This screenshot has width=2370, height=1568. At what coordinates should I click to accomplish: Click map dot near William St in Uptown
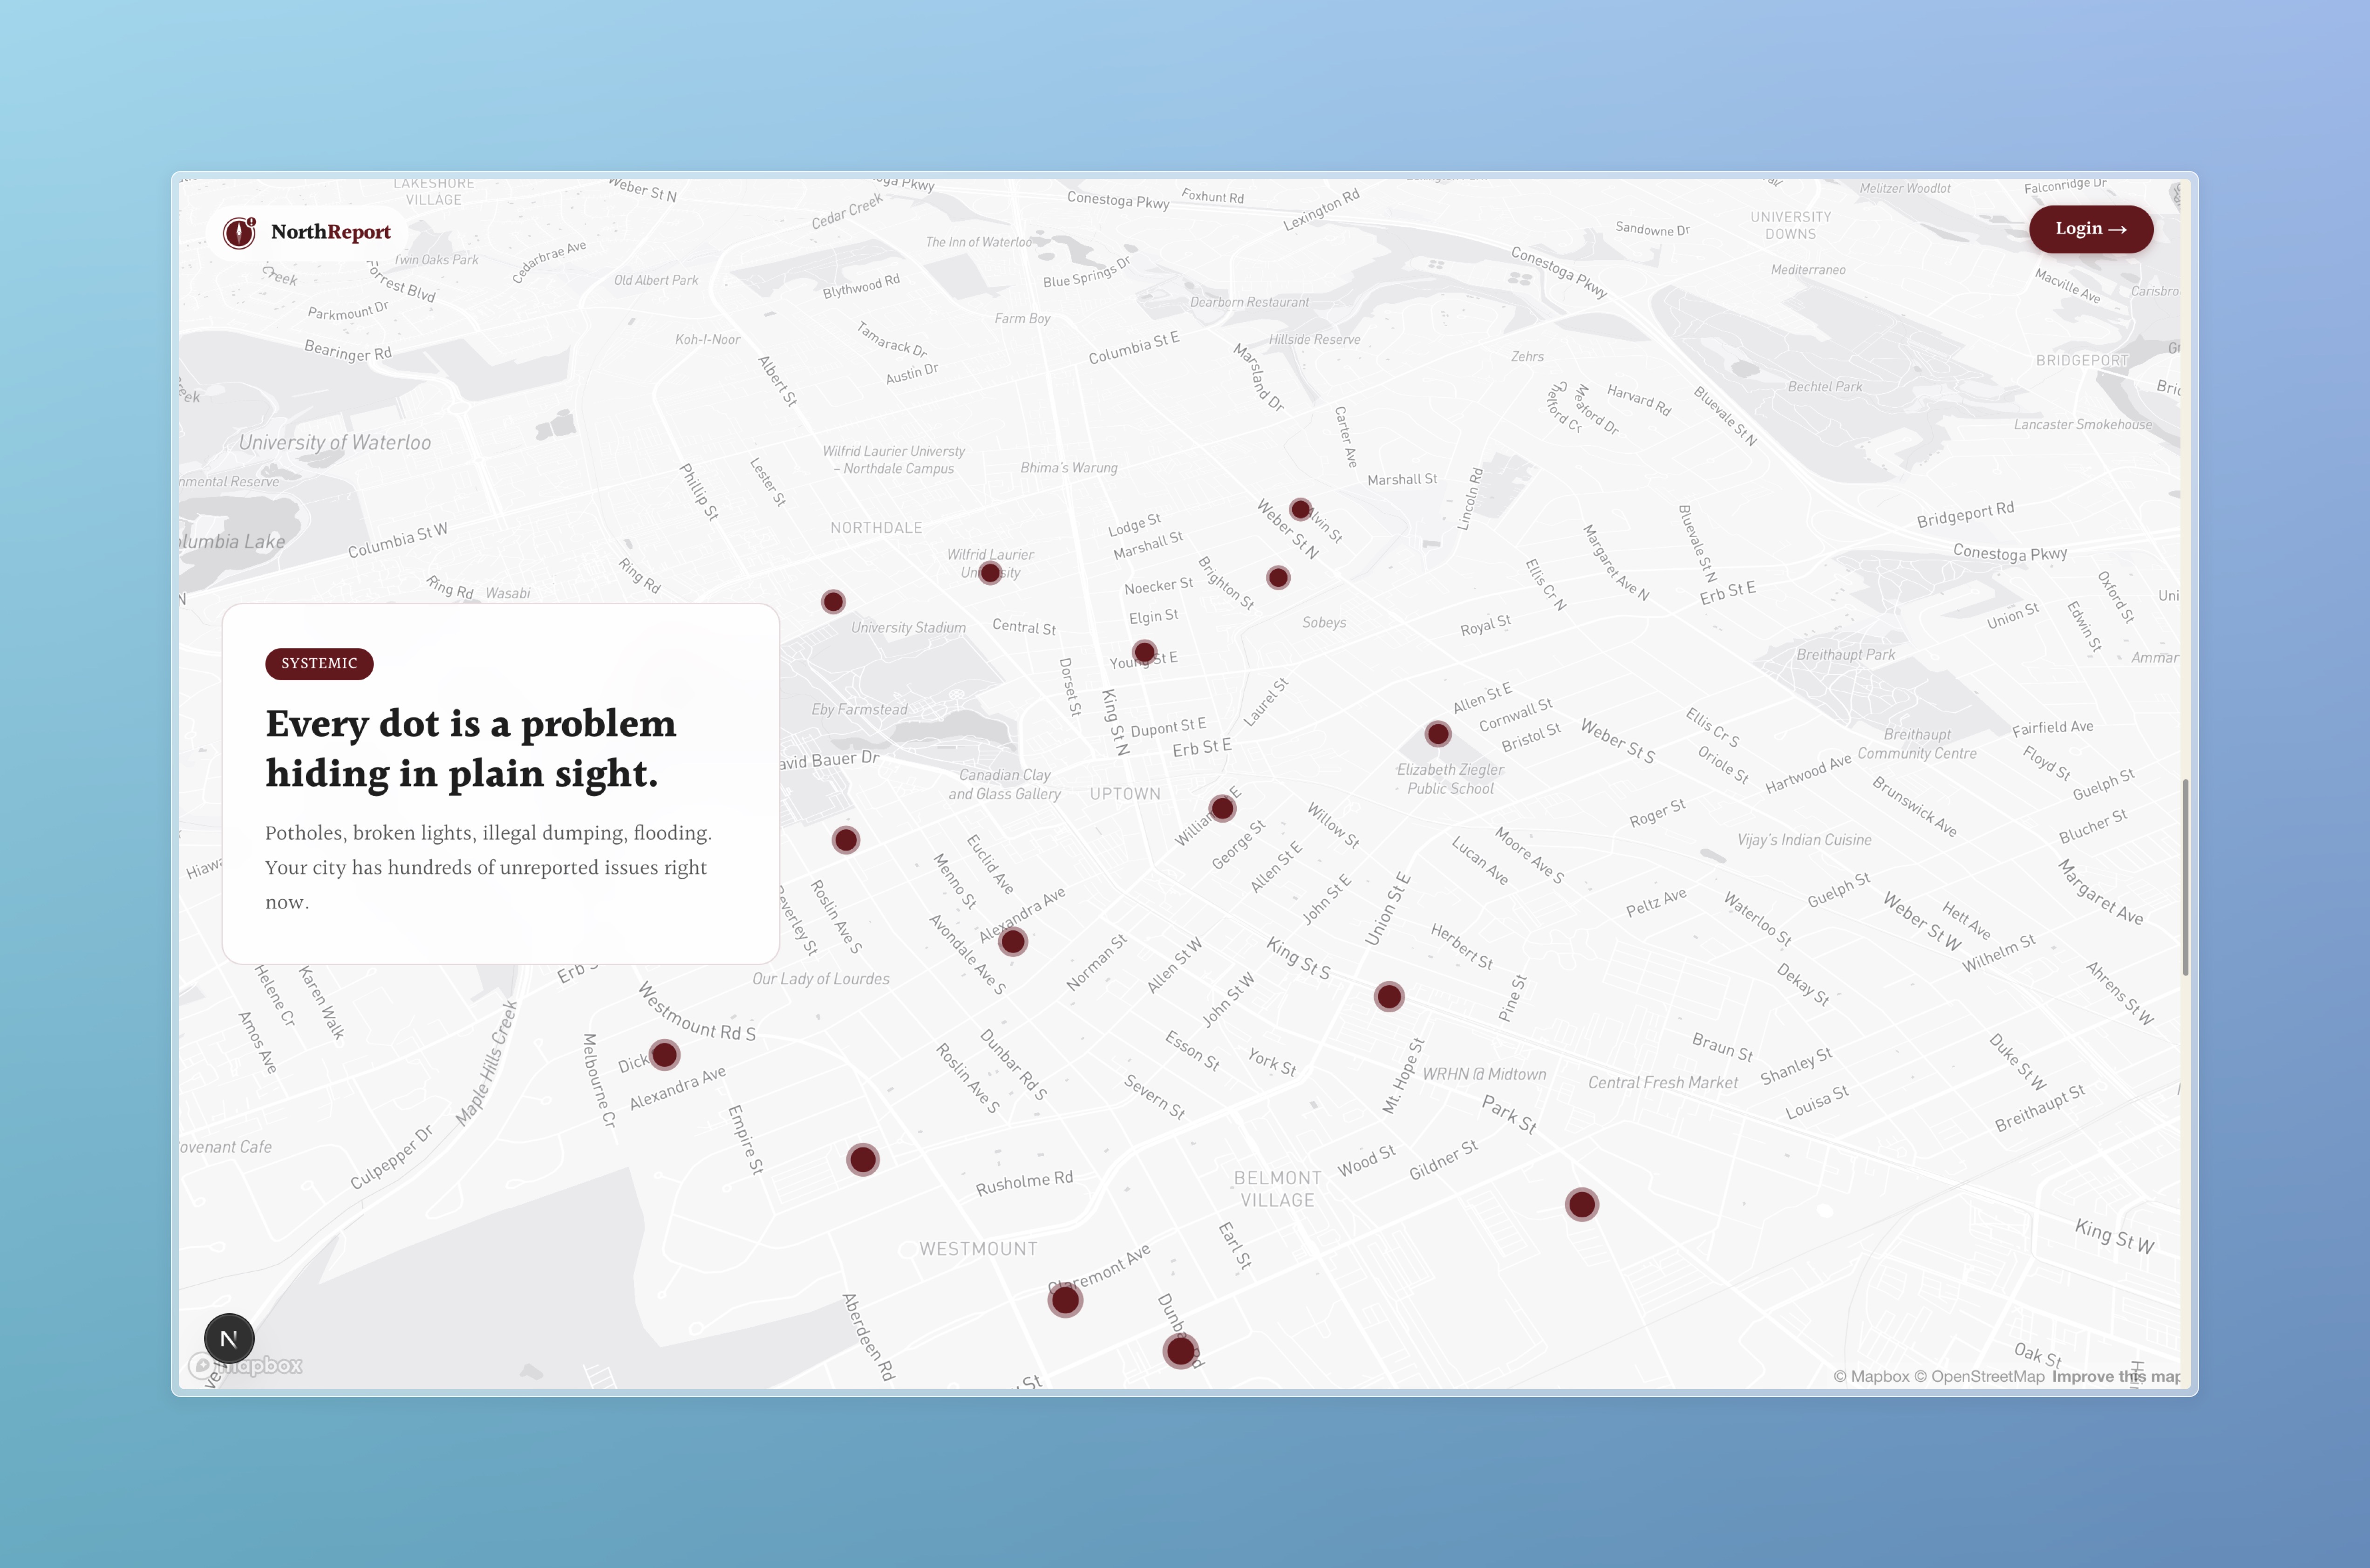coord(1222,808)
